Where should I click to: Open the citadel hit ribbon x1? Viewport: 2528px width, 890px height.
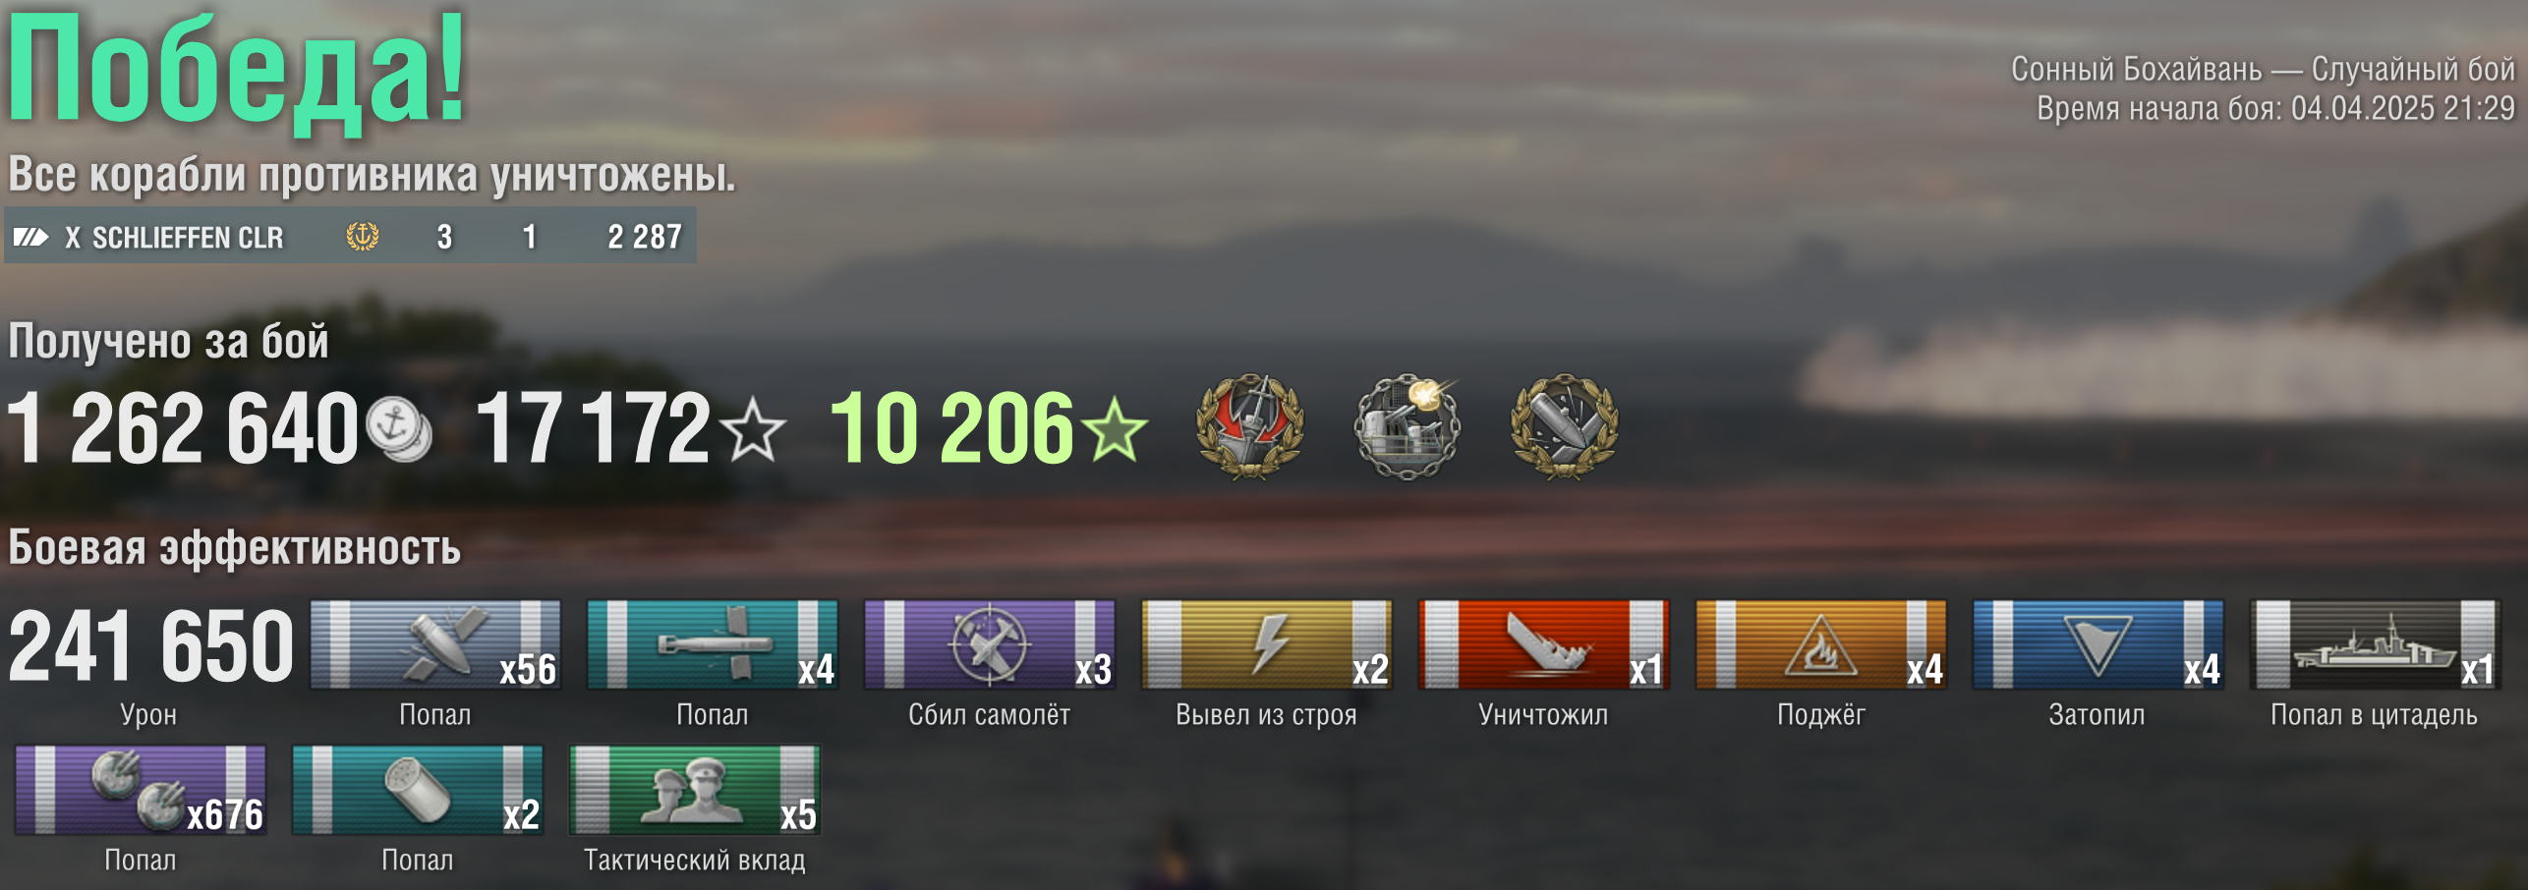[2376, 645]
